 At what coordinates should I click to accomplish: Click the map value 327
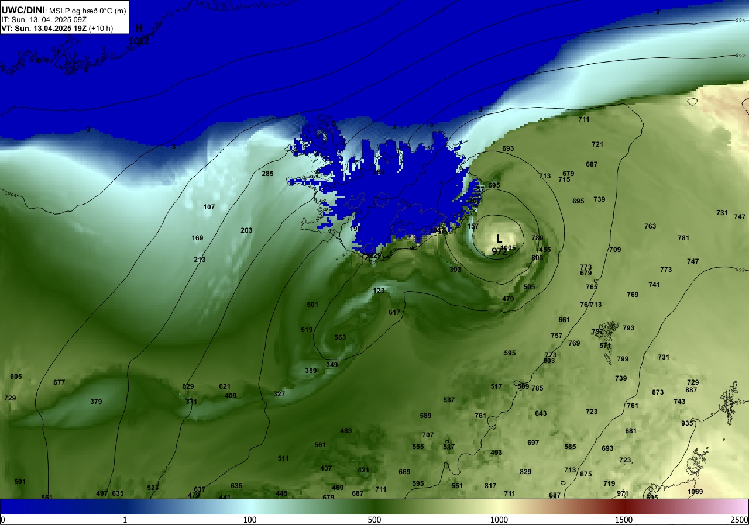[x=279, y=394]
